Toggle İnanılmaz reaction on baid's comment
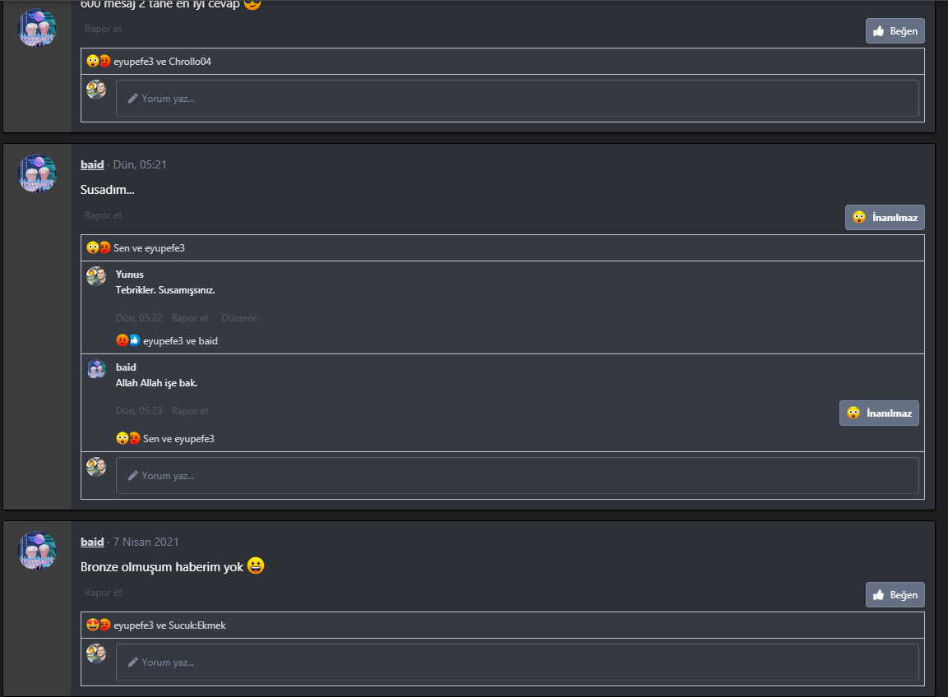Screen dimensions: 948x697 (879, 413)
